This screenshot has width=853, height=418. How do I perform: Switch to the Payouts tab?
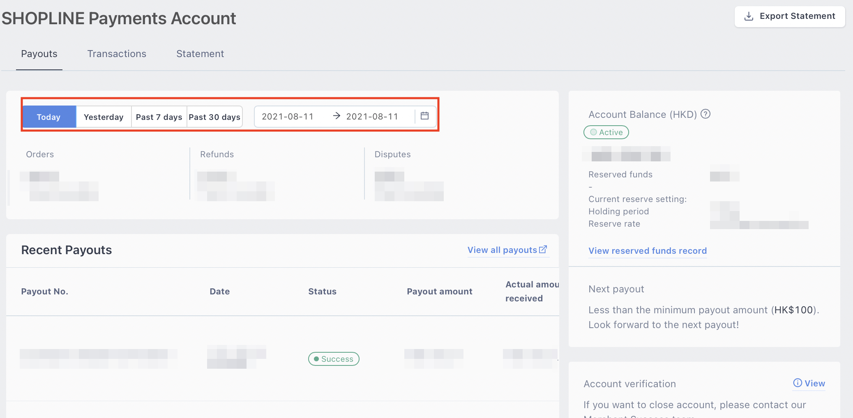39,54
